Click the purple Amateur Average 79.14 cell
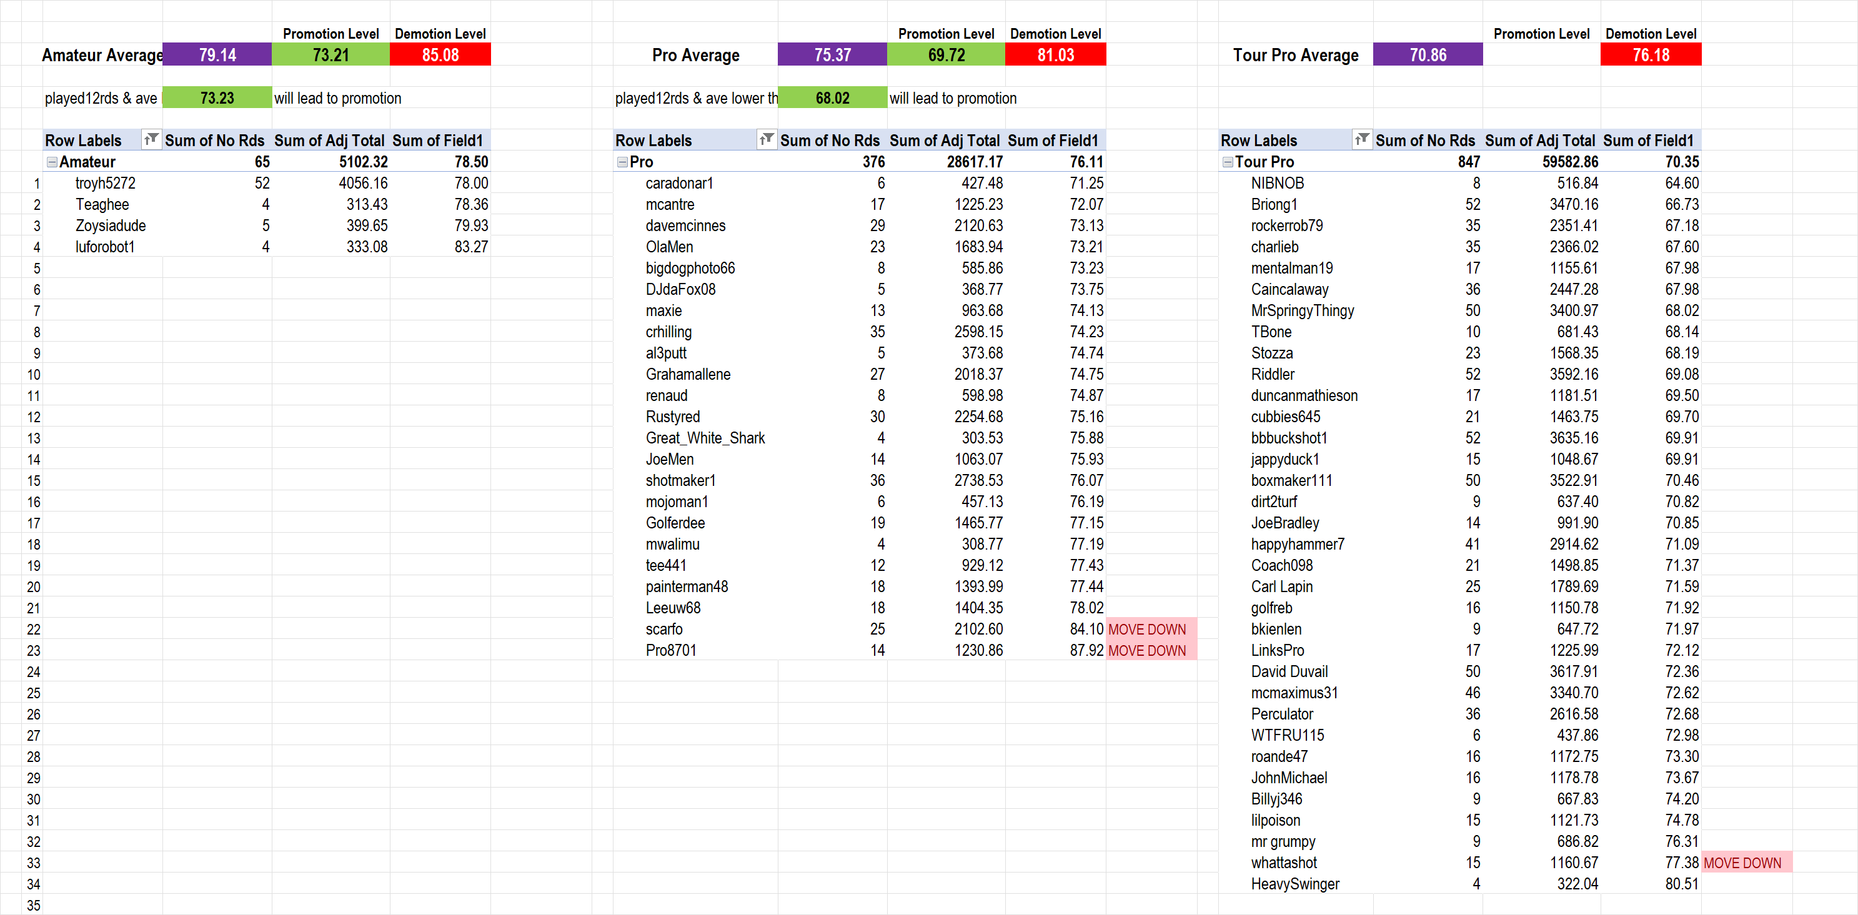The image size is (1858, 915). click(217, 55)
